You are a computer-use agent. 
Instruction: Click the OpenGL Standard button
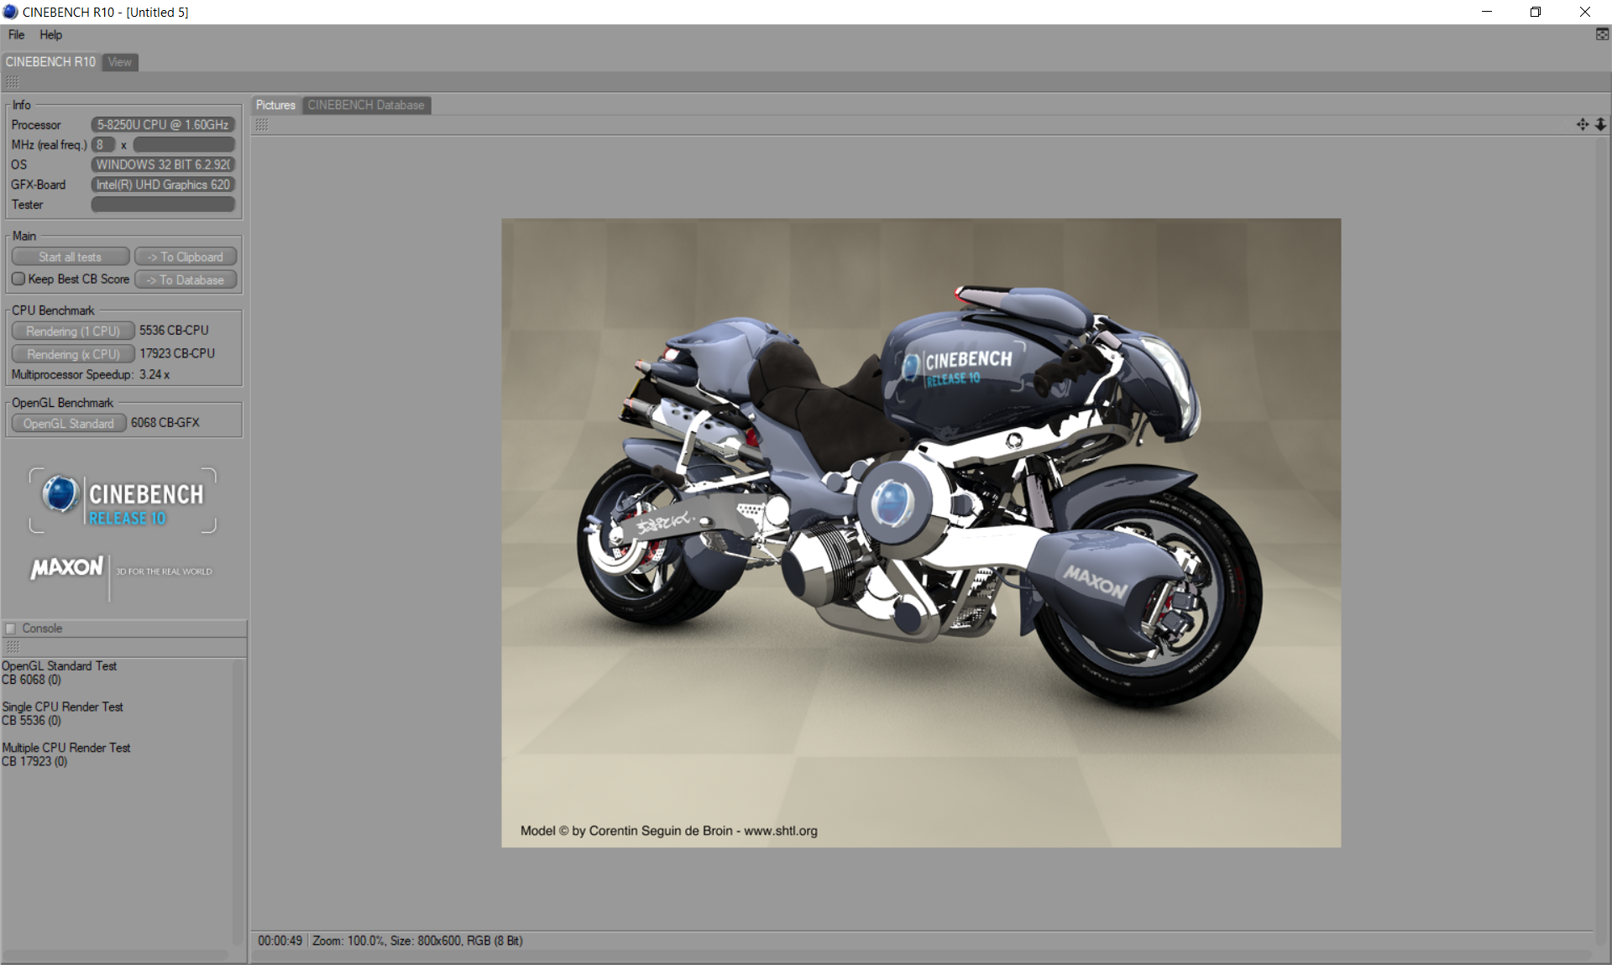click(69, 424)
